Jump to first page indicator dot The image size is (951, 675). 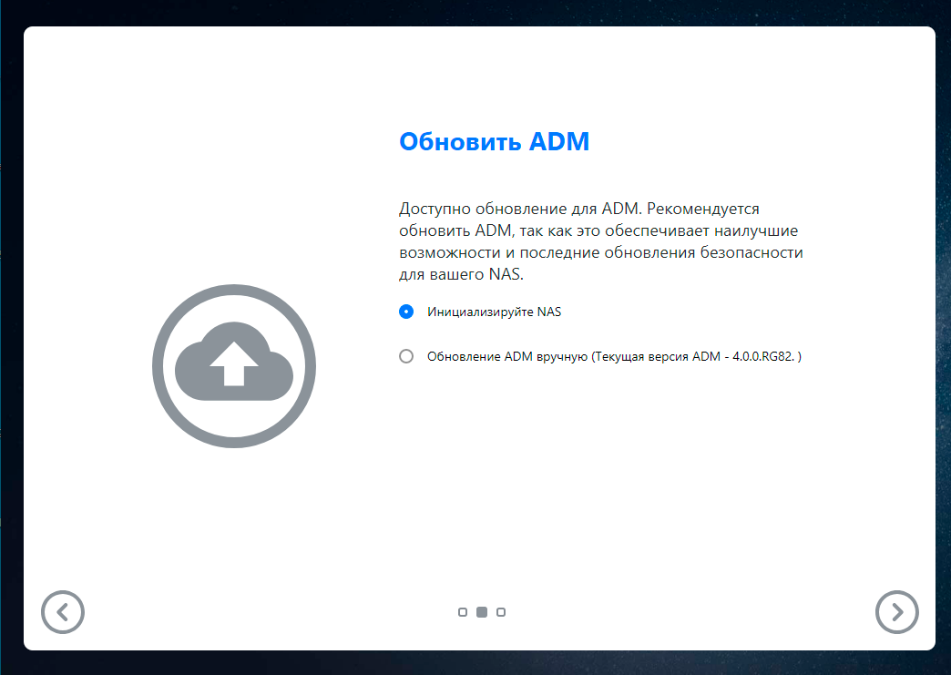(463, 612)
